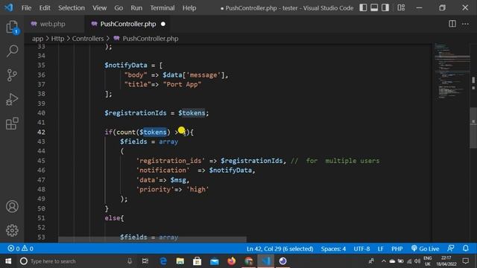The image size is (477, 268).
Task: Click Go Live in status bar
Action: tap(425, 249)
